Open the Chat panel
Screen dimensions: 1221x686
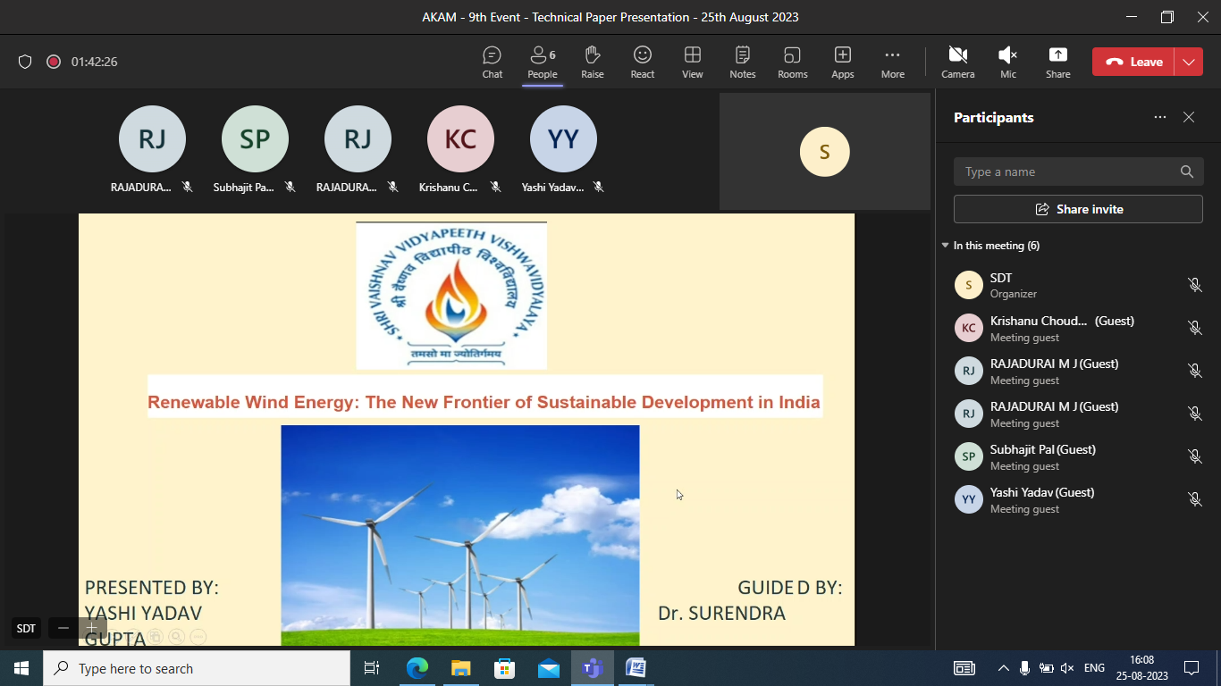[x=492, y=62]
